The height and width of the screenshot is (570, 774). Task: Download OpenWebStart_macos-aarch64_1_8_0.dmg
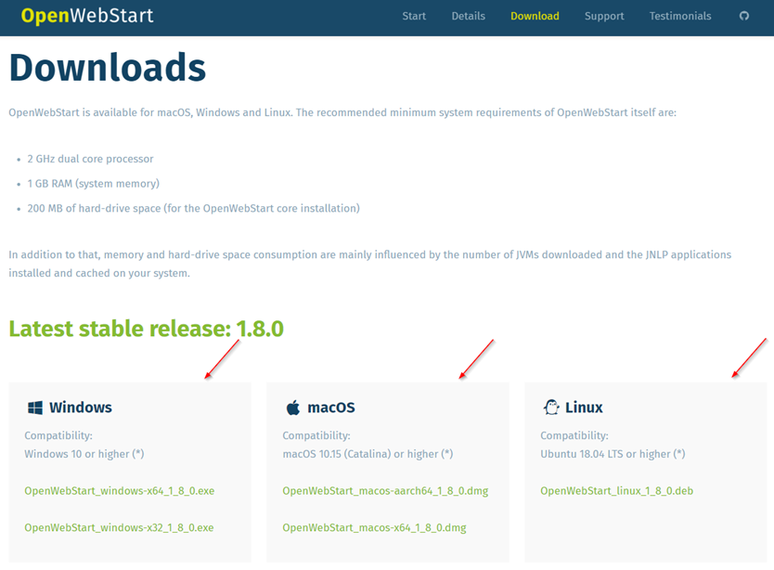385,491
